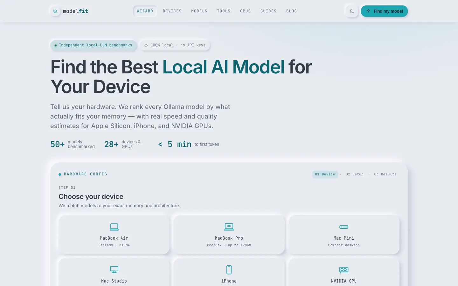
Task: Click the Local AI Model headline text
Action: click(x=224, y=67)
